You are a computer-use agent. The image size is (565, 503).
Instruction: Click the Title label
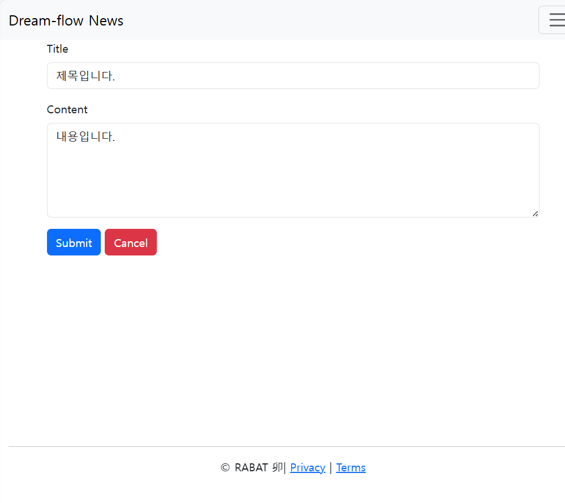coord(57,49)
